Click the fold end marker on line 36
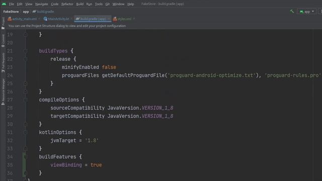This screenshot has height=181, width=322. pyautogui.click(x=26, y=173)
